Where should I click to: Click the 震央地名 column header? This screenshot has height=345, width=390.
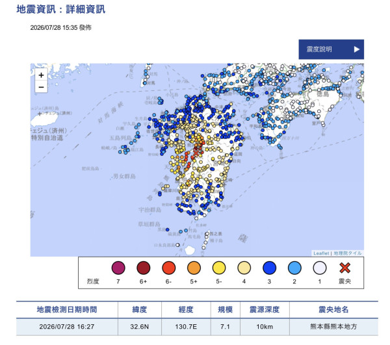[x=333, y=309]
